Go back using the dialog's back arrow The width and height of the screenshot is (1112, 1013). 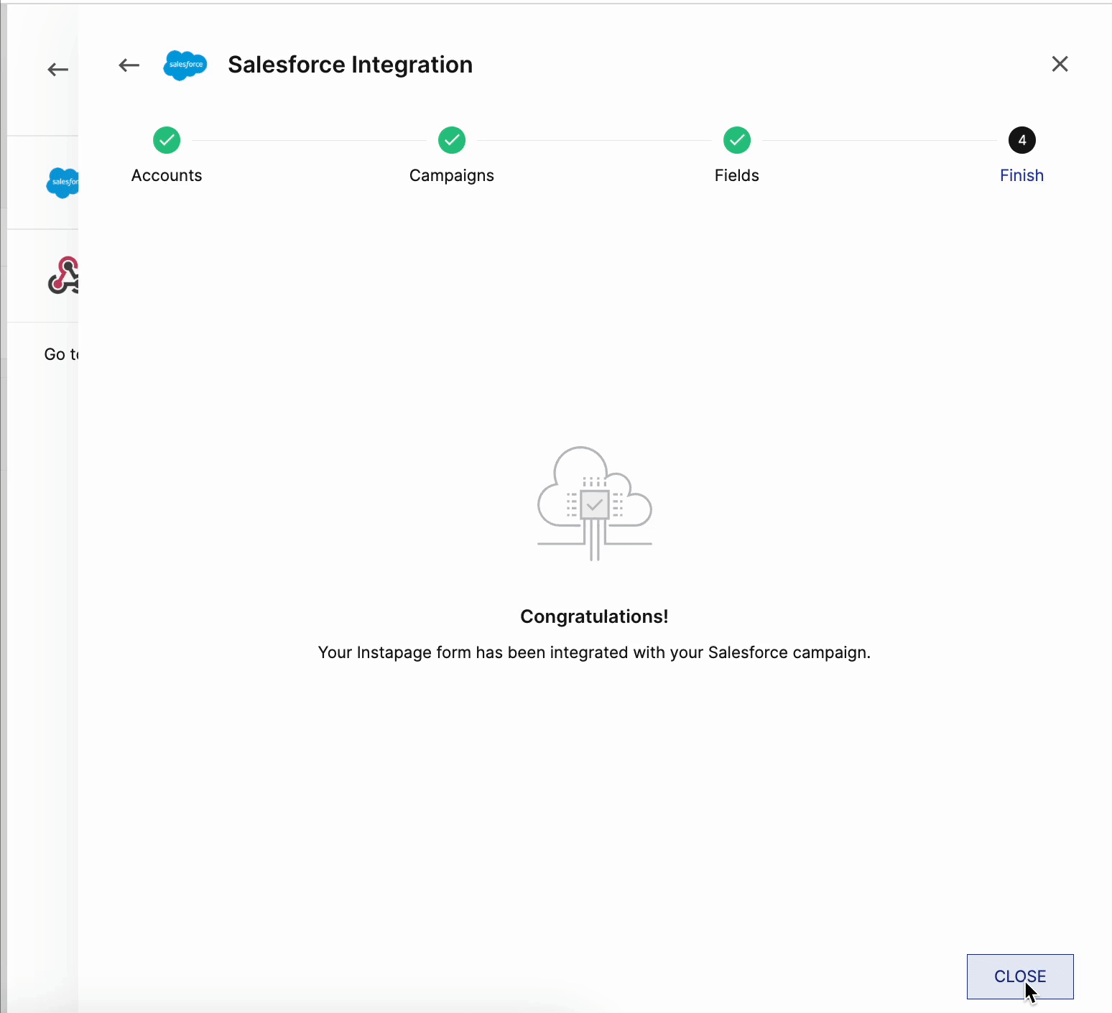tap(129, 65)
